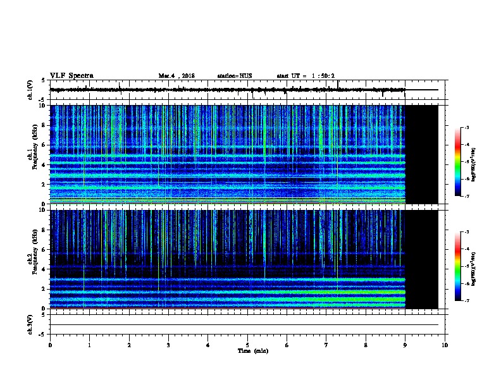This screenshot has height=387, width=501.
Task: Click the ch.2 "Frequency (kHz)" axis label
Action: 35,252
